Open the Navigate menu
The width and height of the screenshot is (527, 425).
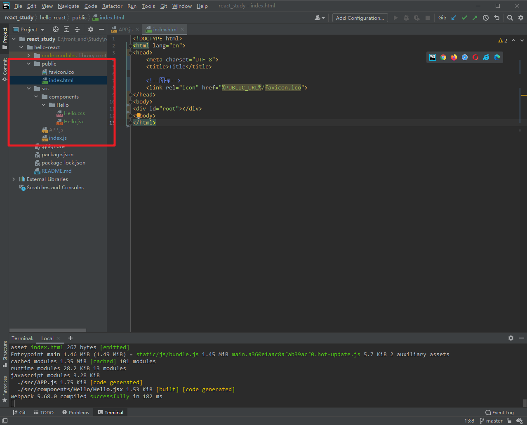tap(68, 6)
